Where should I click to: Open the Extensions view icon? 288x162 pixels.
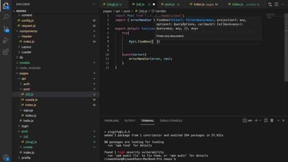coord(6,52)
